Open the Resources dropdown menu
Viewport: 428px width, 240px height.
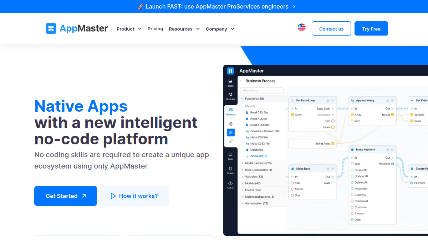coord(184,29)
